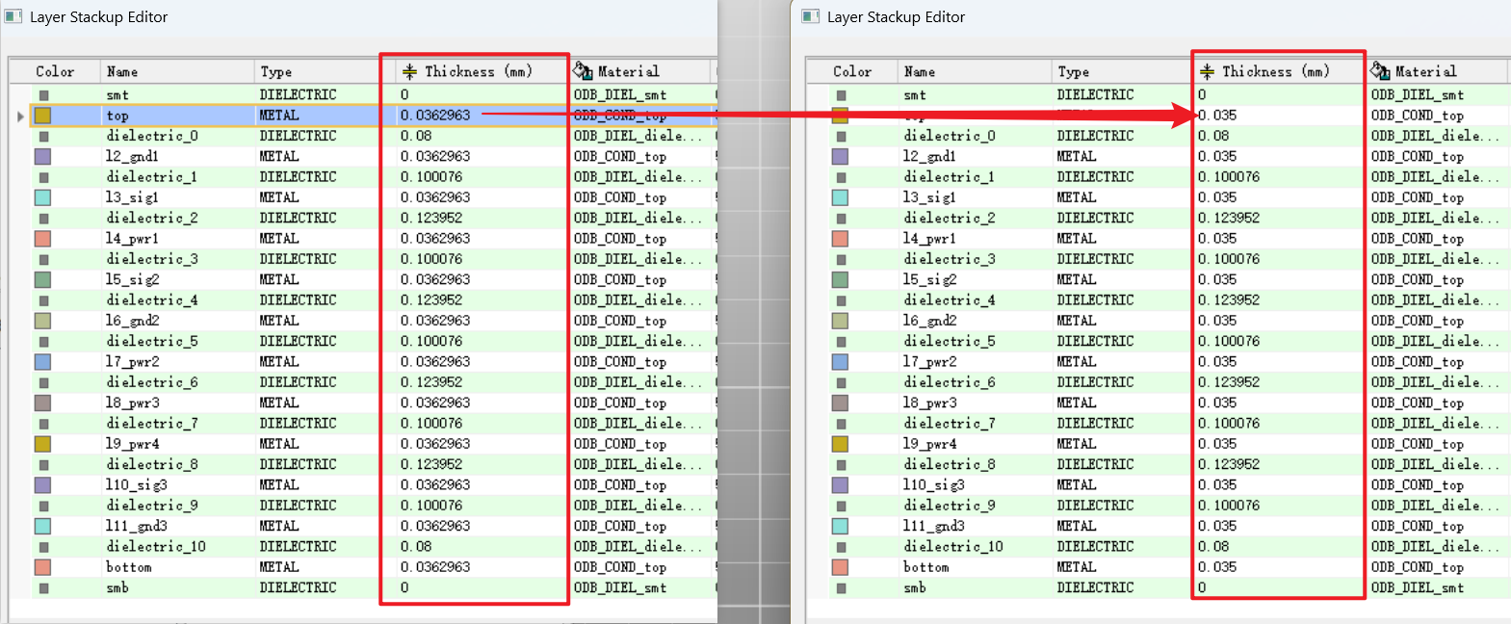This screenshot has height=624, width=1511.
Task: Click smt DIELECTRIC type in right window
Action: (1096, 95)
